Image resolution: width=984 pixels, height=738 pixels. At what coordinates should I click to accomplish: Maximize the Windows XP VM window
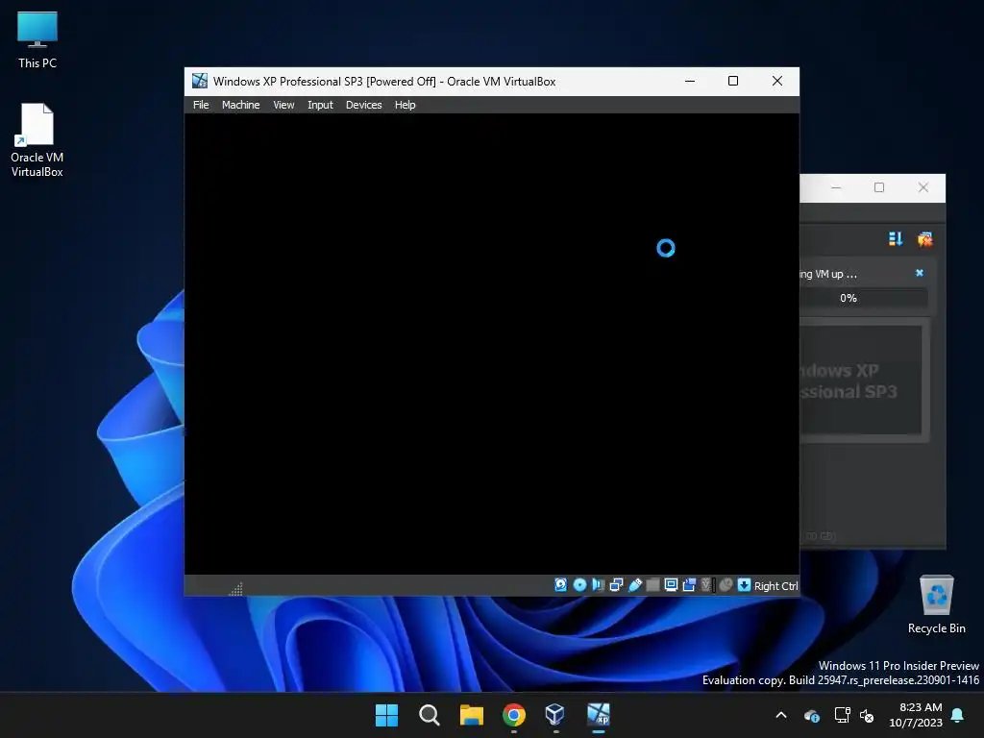[733, 81]
